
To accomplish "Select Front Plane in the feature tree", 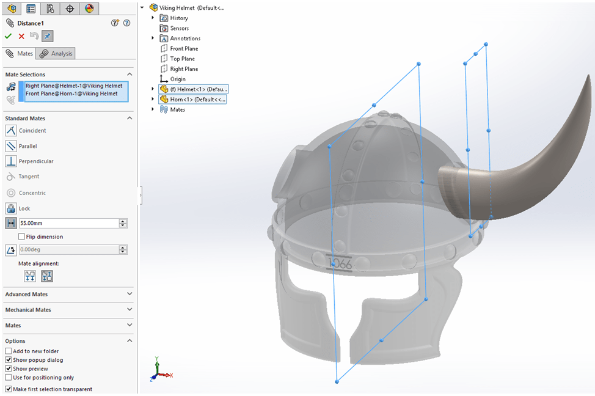I will (184, 49).
